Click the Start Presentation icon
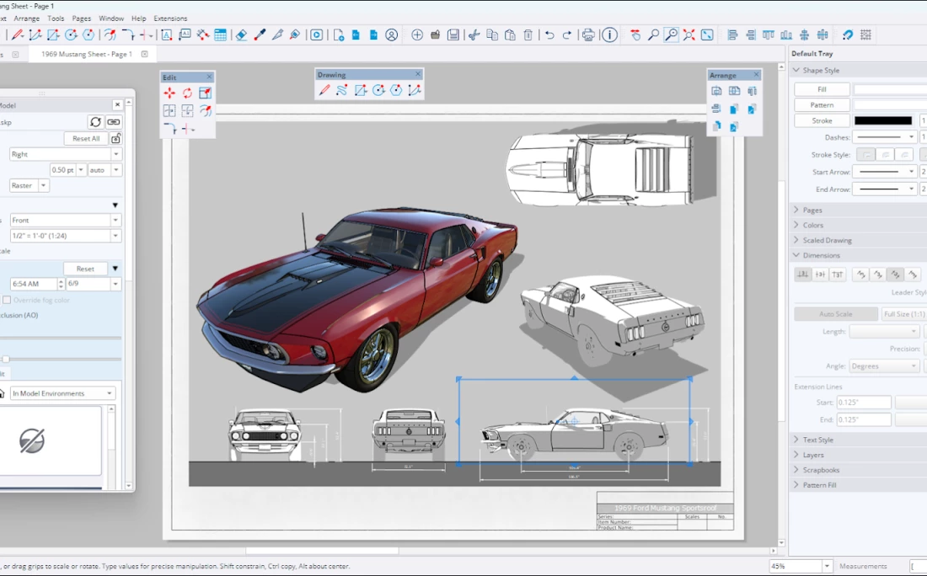 (x=316, y=35)
